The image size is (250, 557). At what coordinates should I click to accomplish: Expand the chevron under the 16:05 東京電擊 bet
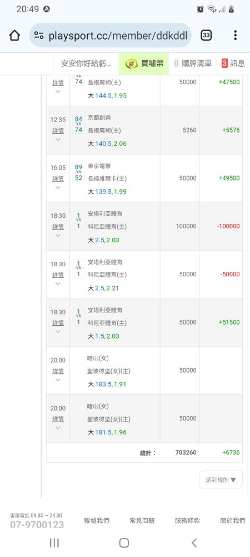58,187
